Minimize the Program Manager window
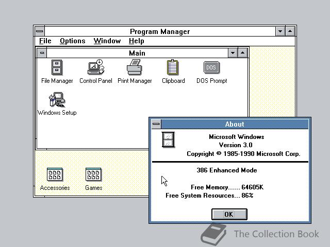This screenshot has height=247, width=330. coord(280,31)
